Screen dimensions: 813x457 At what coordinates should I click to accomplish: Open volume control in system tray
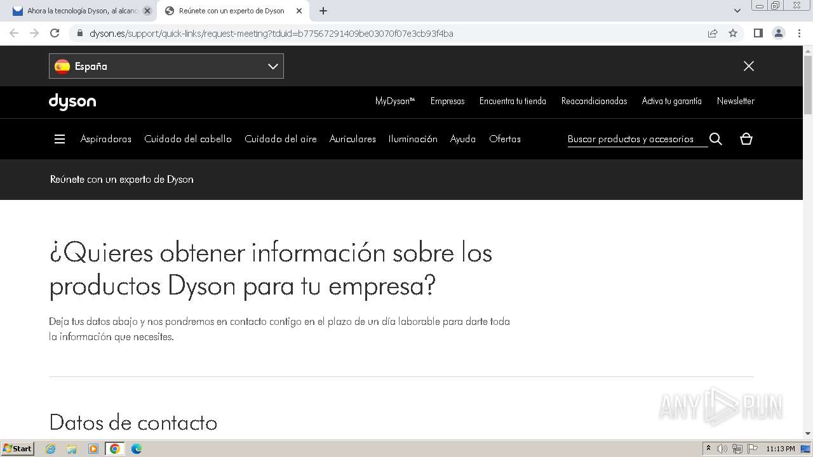(x=722, y=449)
